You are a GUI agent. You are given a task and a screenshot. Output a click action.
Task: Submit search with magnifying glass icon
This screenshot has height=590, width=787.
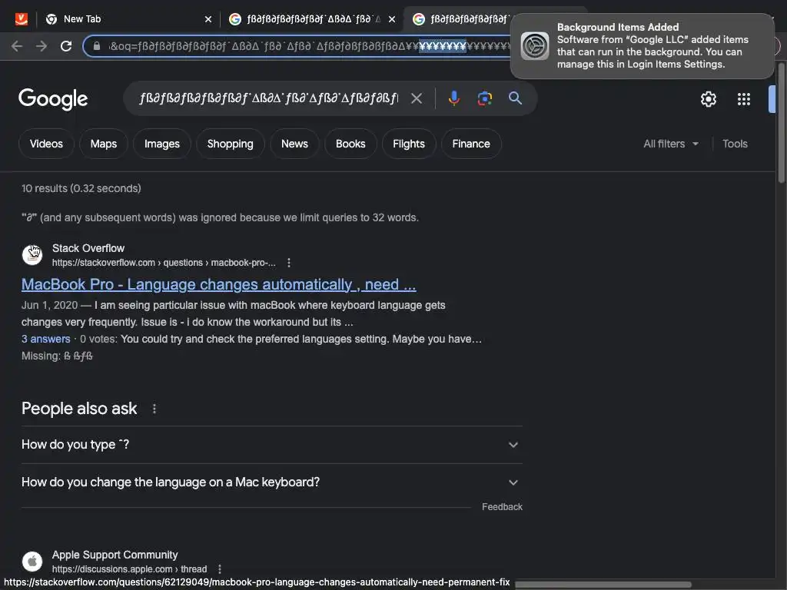click(x=515, y=98)
